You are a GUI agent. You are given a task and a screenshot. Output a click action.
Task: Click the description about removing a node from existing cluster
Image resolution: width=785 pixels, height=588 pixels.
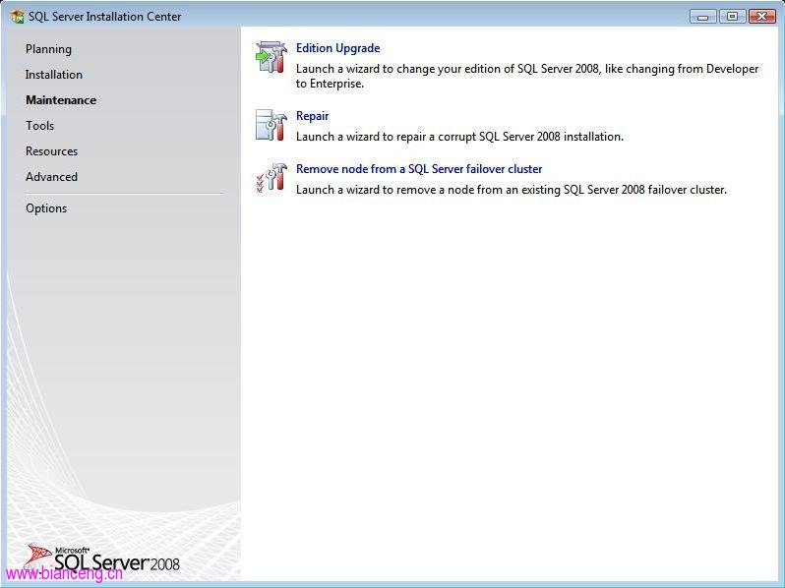512,190
